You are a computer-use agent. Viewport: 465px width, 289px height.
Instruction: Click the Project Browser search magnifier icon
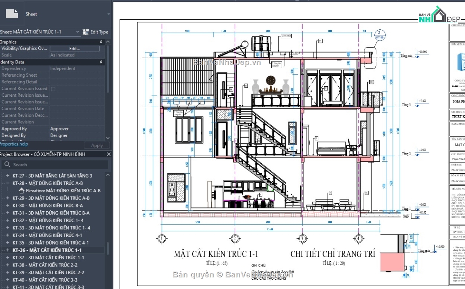pos(7,164)
